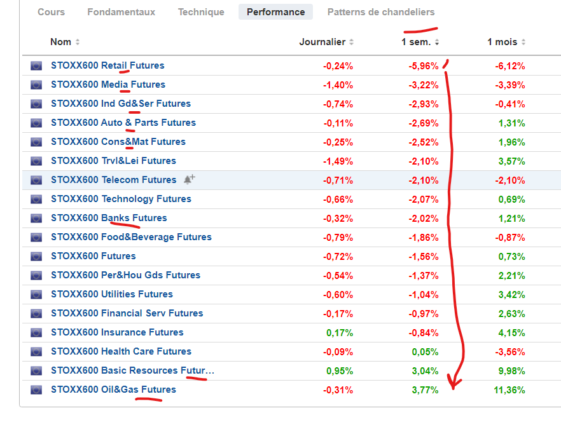This screenshot has width=561, height=427.
Task: Open the STOXX600 Insurance Futures link
Action: (x=117, y=332)
